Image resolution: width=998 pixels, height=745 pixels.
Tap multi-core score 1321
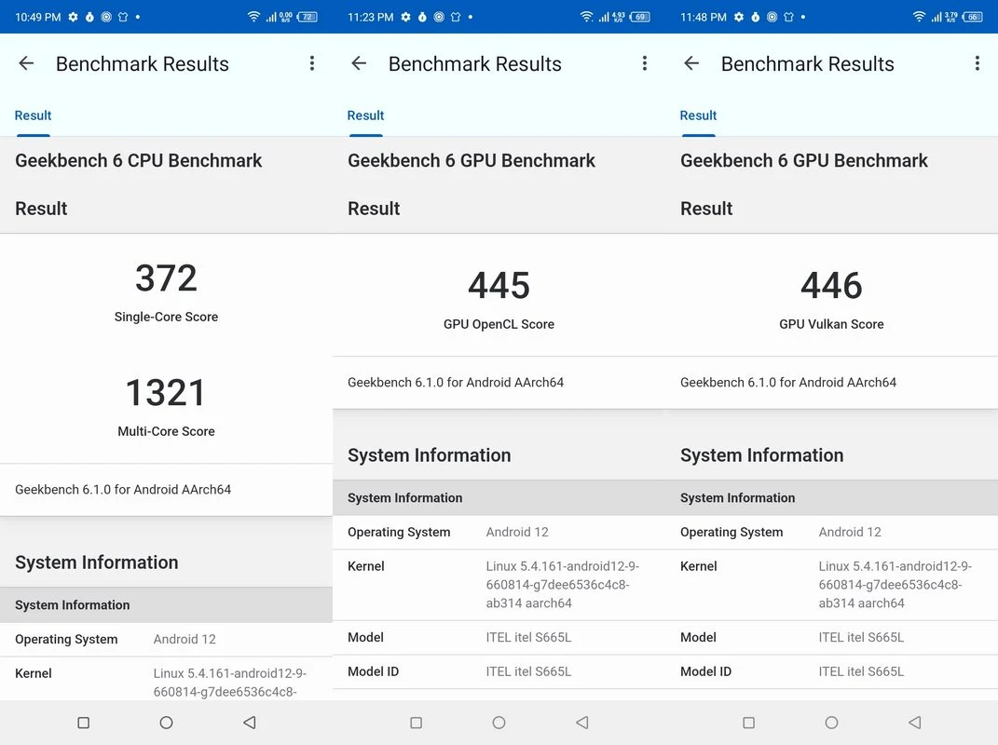tap(166, 393)
